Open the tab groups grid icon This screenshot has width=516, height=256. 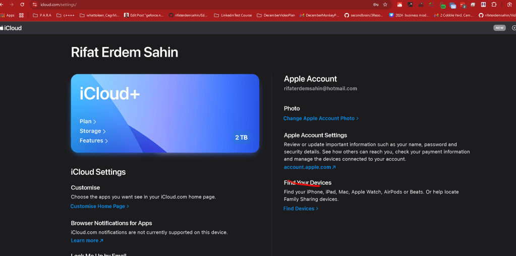pos(21,15)
